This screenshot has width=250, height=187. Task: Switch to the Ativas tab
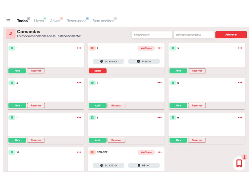[55, 21]
